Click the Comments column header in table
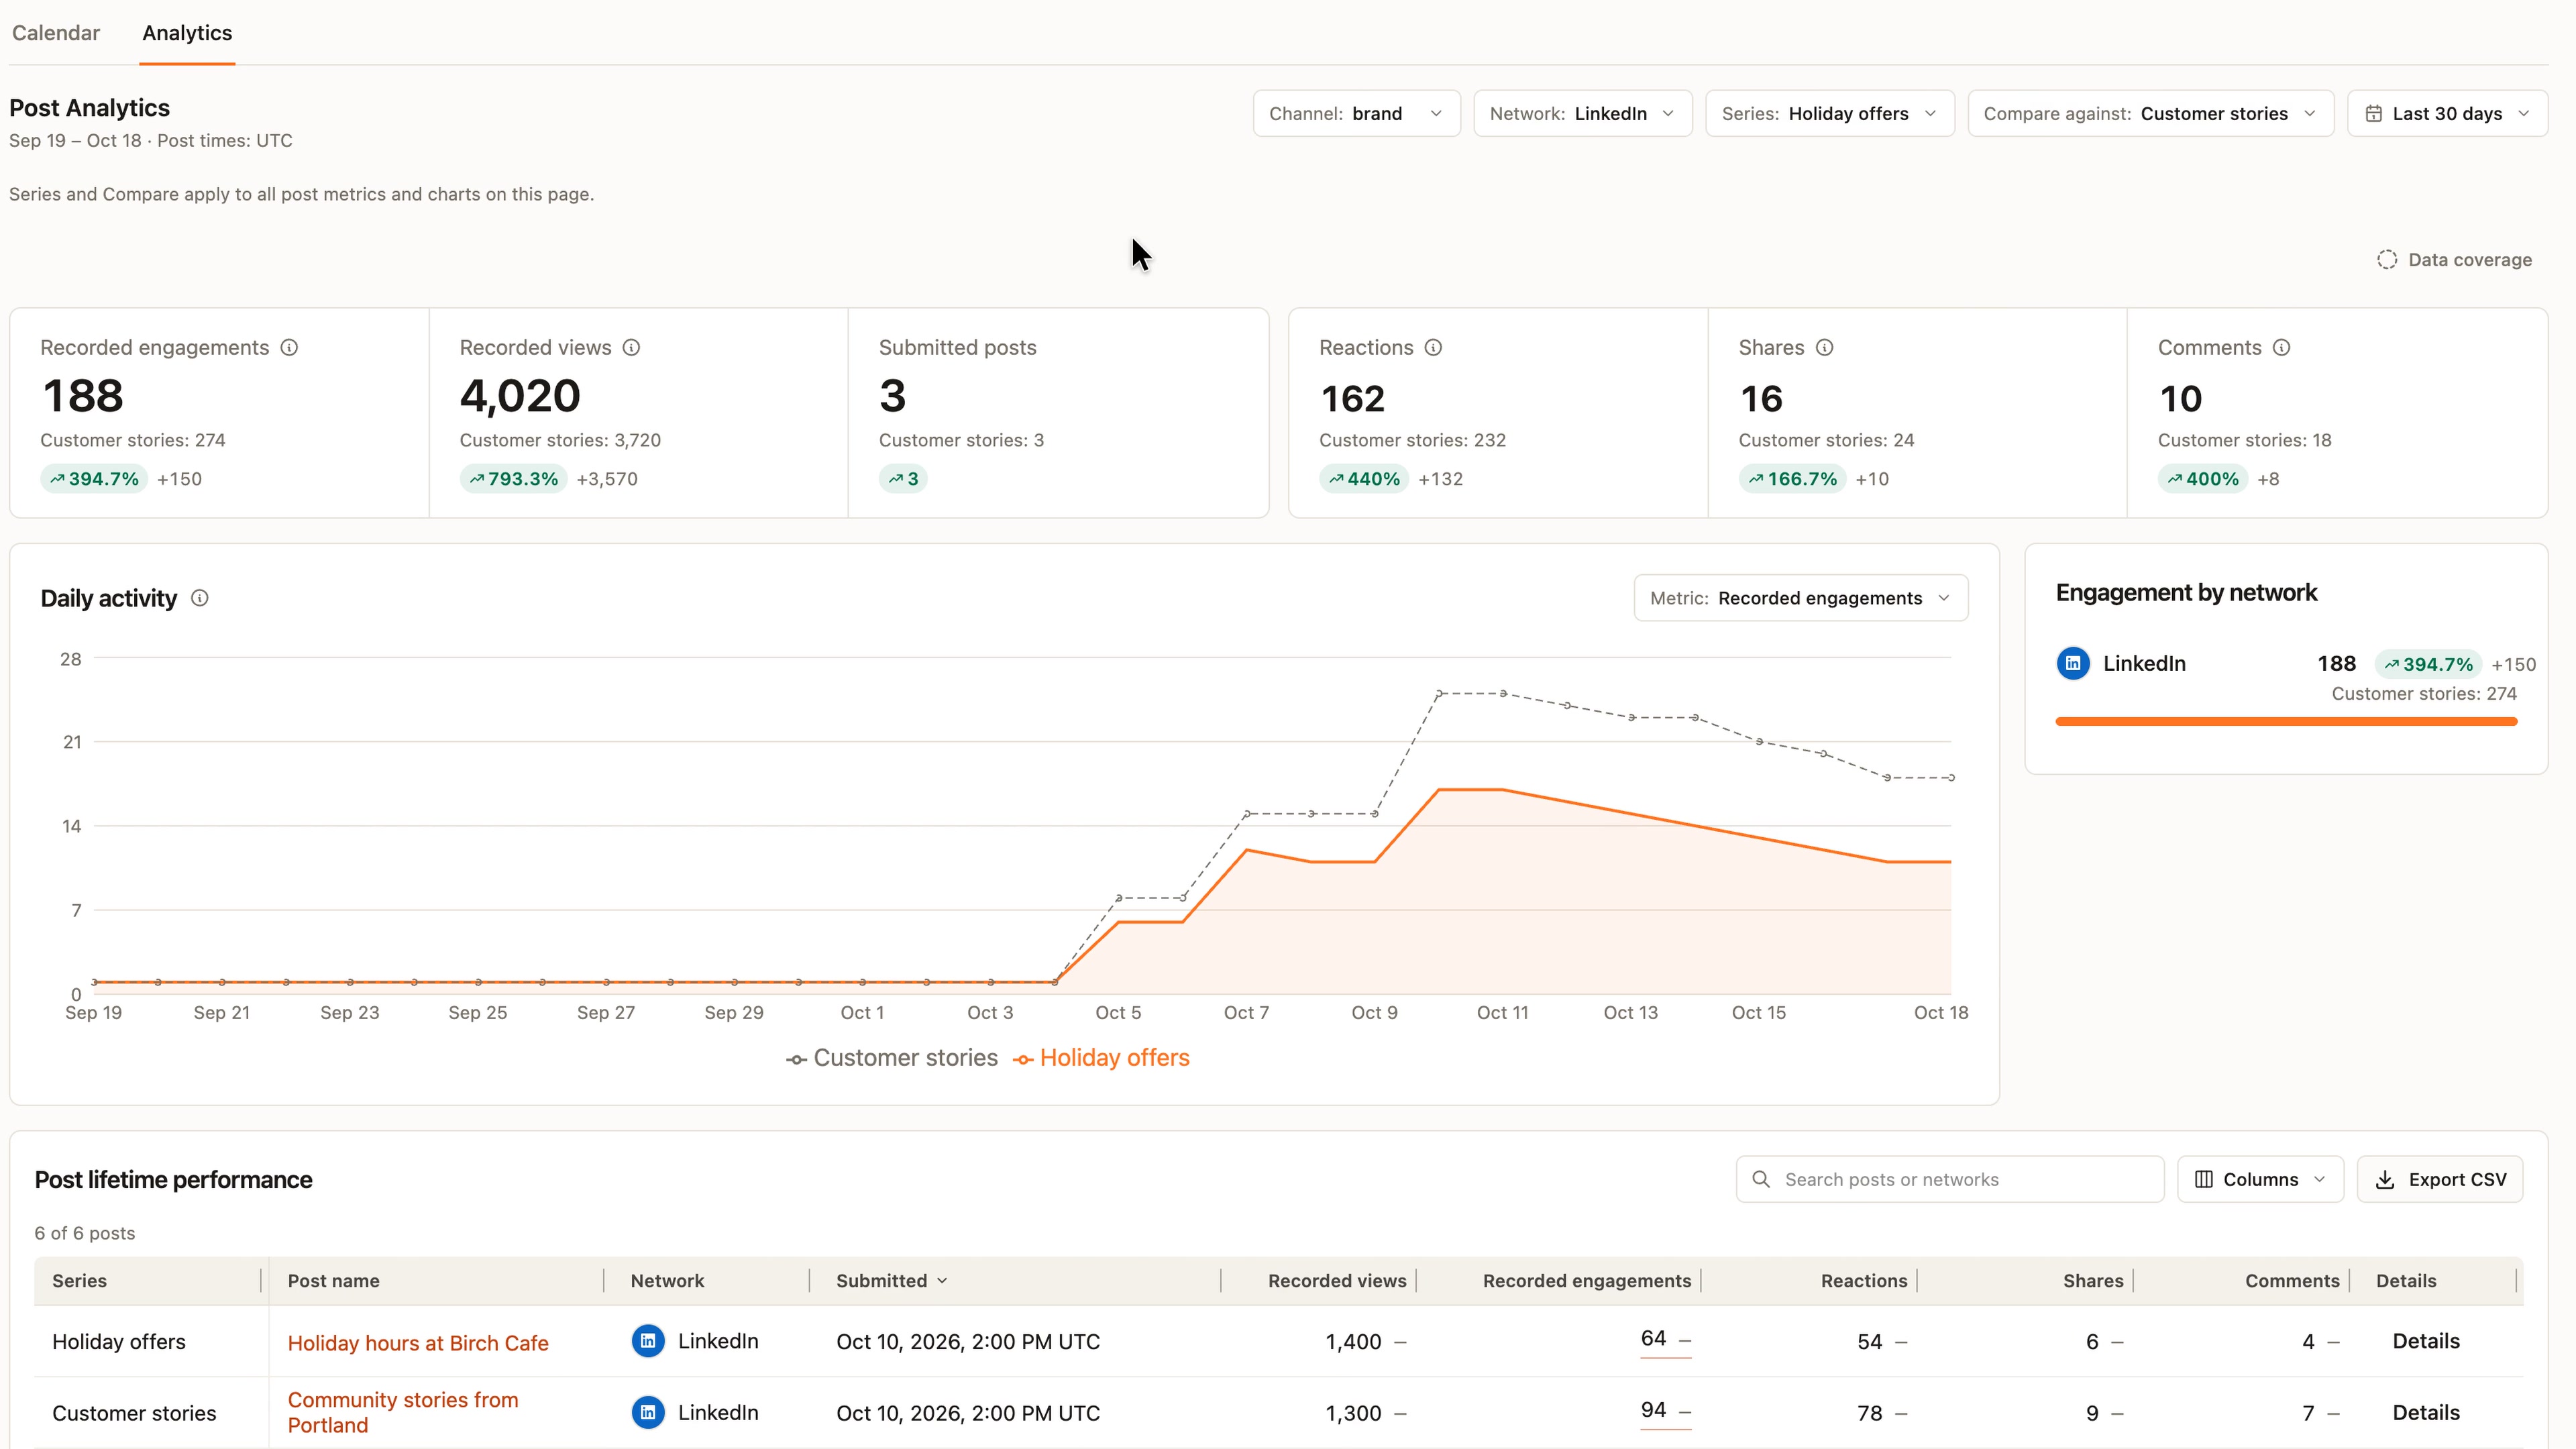This screenshot has width=2576, height=1449. pyautogui.click(x=2292, y=1281)
